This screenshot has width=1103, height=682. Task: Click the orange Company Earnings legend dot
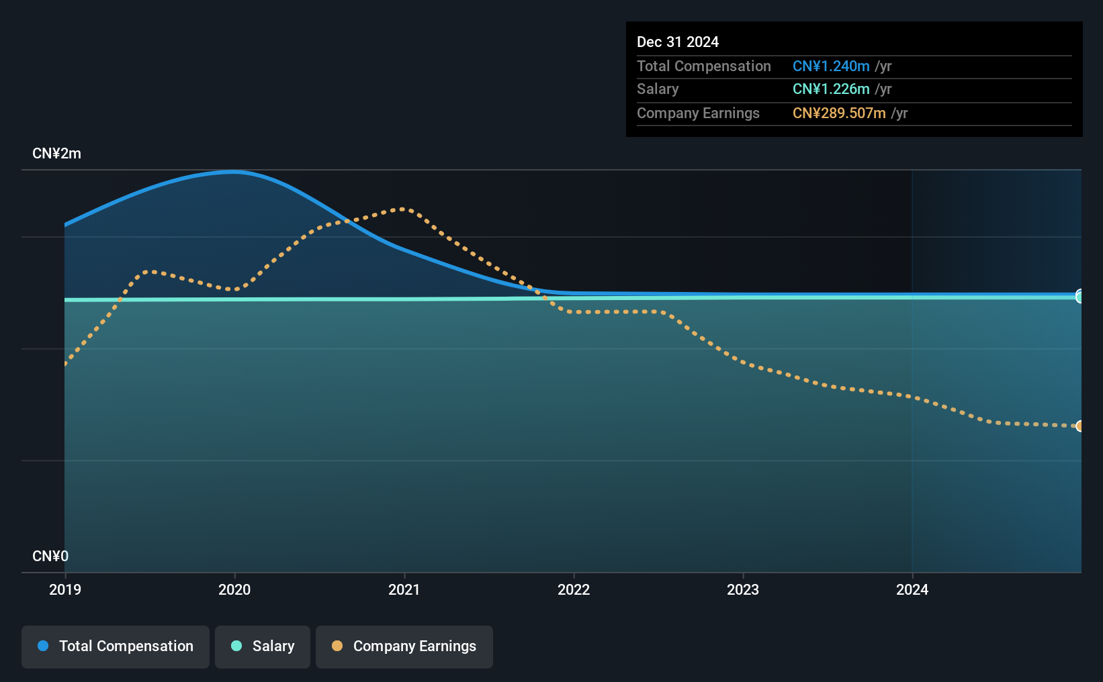337,646
